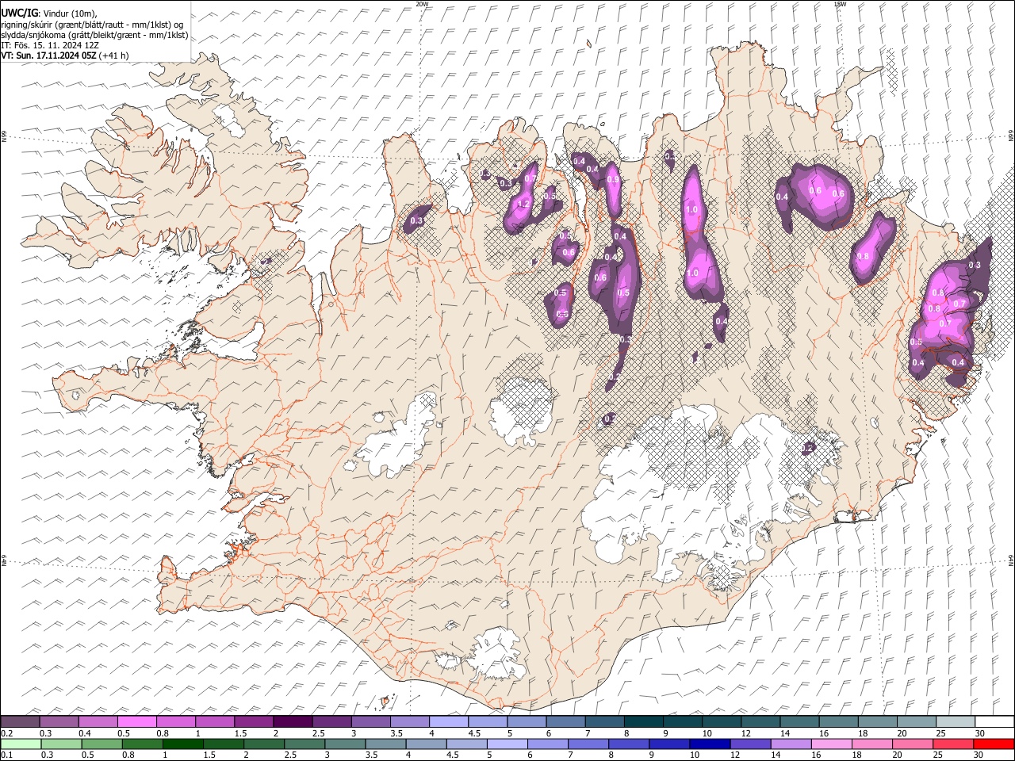Click bright red lower swatch starting at 30
The image size is (1015, 761).
[993, 744]
